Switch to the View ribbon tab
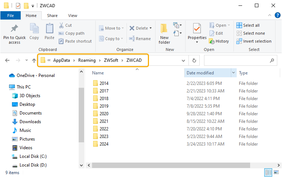 [72, 16]
